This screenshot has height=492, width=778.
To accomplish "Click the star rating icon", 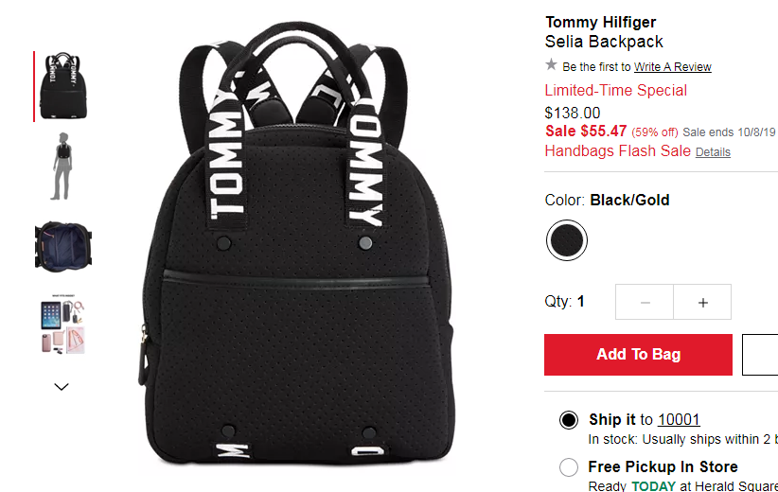I will [x=551, y=64].
